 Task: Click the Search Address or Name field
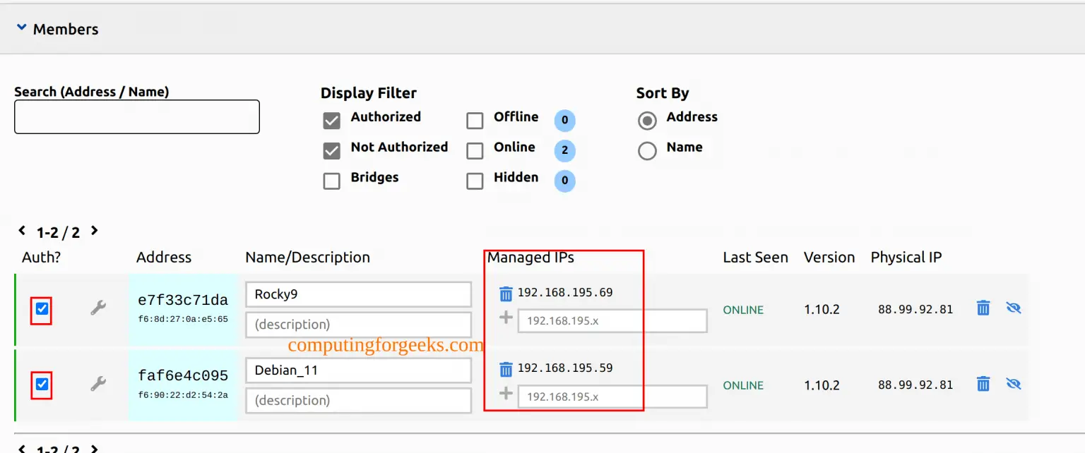click(x=136, y=116)
